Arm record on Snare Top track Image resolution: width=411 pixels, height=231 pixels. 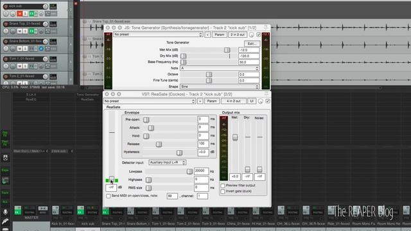point(6,24)
